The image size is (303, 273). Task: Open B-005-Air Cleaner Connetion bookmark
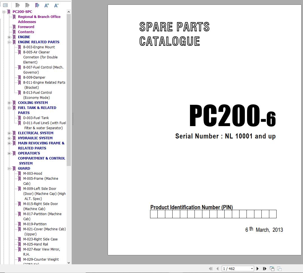click(40, 57)
